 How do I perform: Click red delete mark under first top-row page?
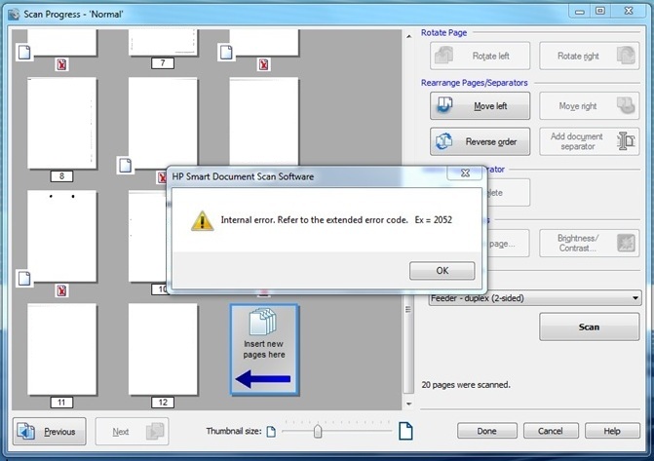tap(61, 64)
